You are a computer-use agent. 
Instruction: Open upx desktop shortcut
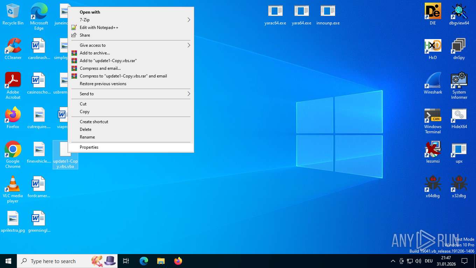(459, 152)
